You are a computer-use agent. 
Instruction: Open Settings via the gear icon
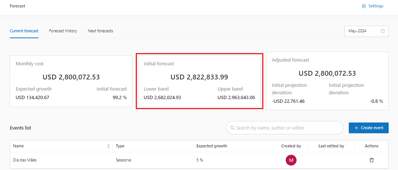coord(364,6)
